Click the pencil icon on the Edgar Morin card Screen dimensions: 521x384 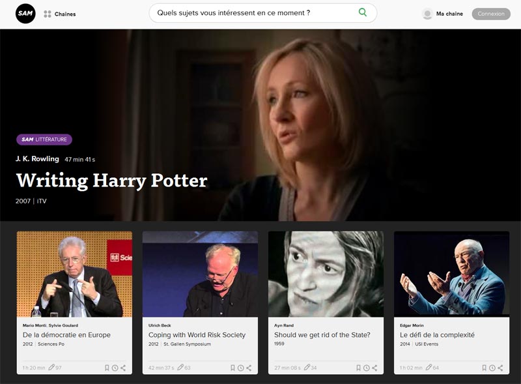[x=429, y=367]
